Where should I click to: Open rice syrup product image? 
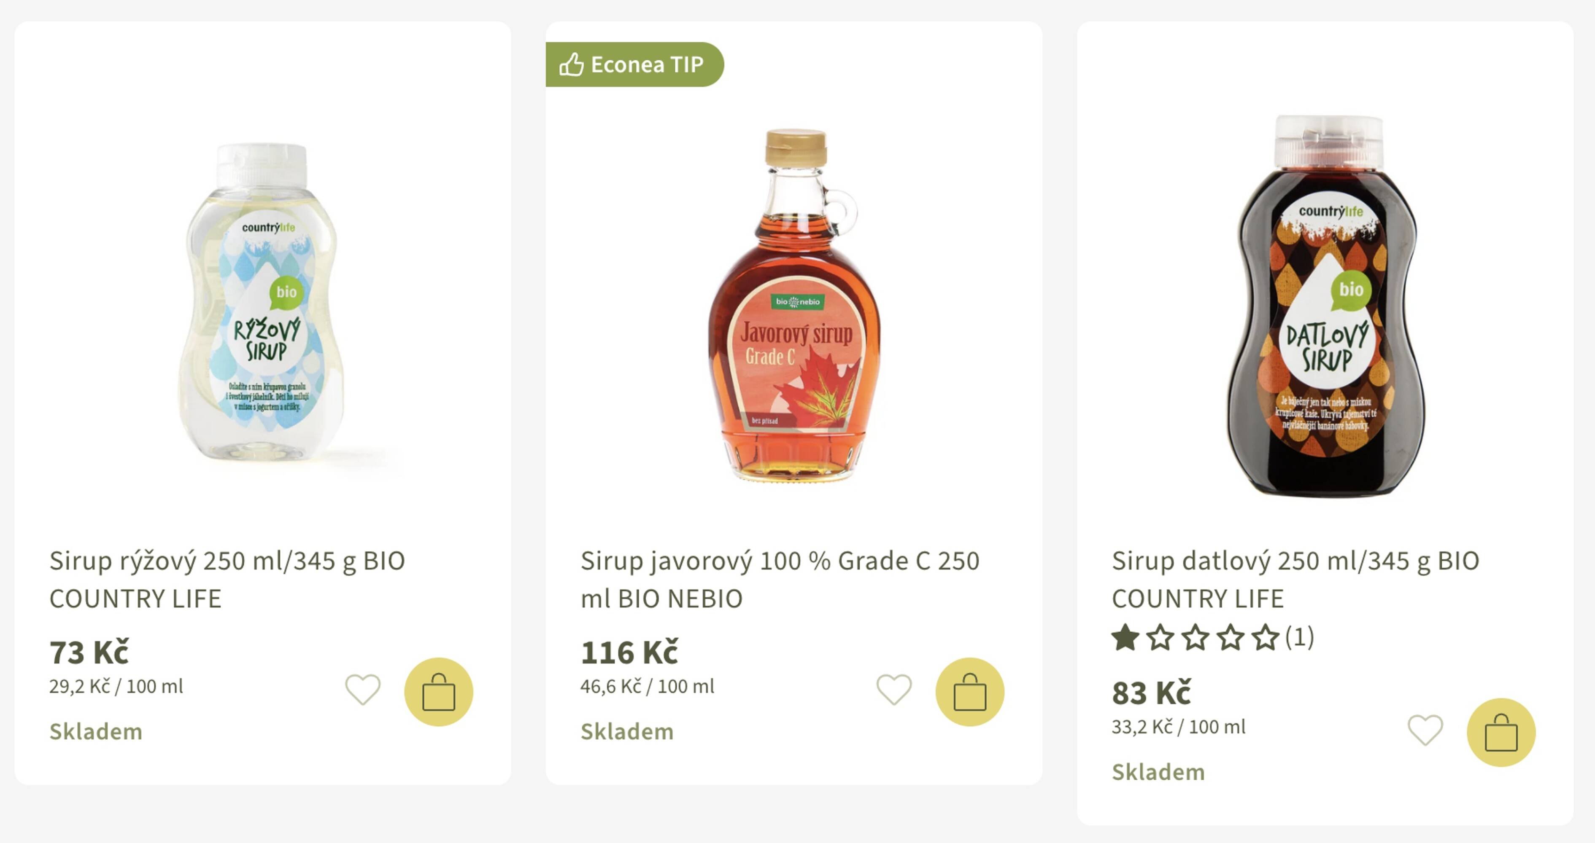tap(262, 303)
